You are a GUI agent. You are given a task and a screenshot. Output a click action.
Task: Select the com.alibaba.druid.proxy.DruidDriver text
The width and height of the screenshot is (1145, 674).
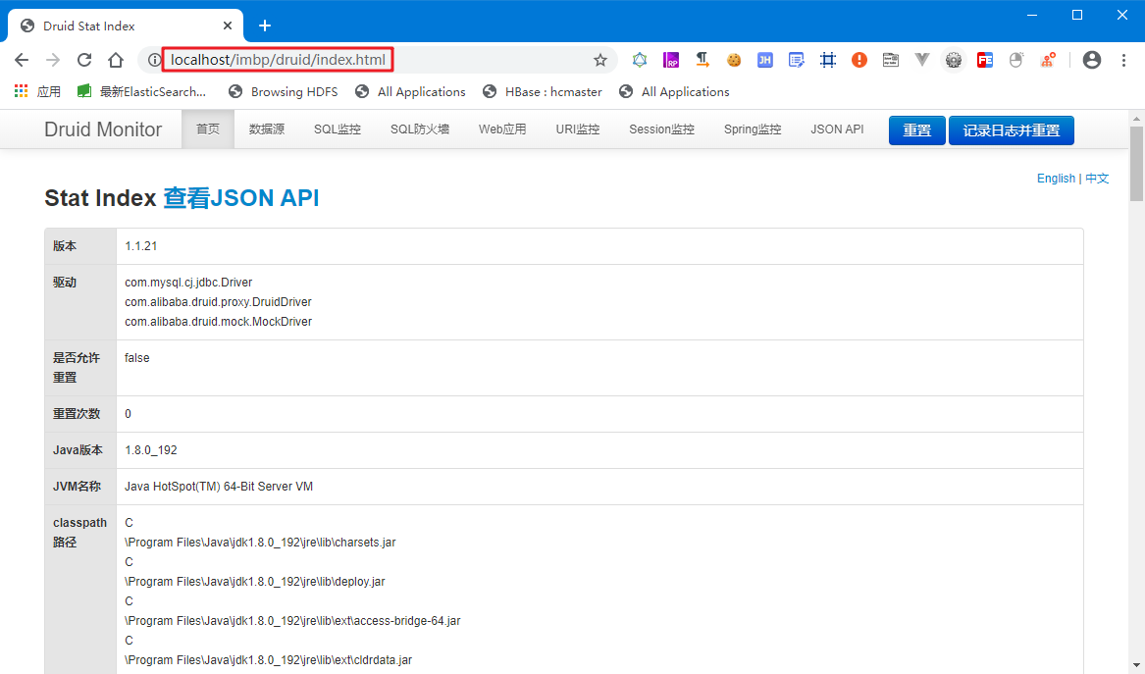(x=219, y=301)
